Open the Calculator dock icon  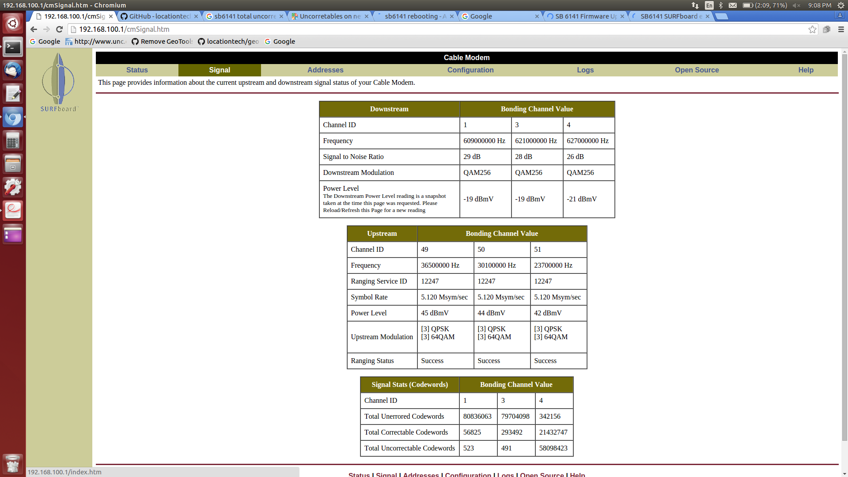[x=13, y=141]
